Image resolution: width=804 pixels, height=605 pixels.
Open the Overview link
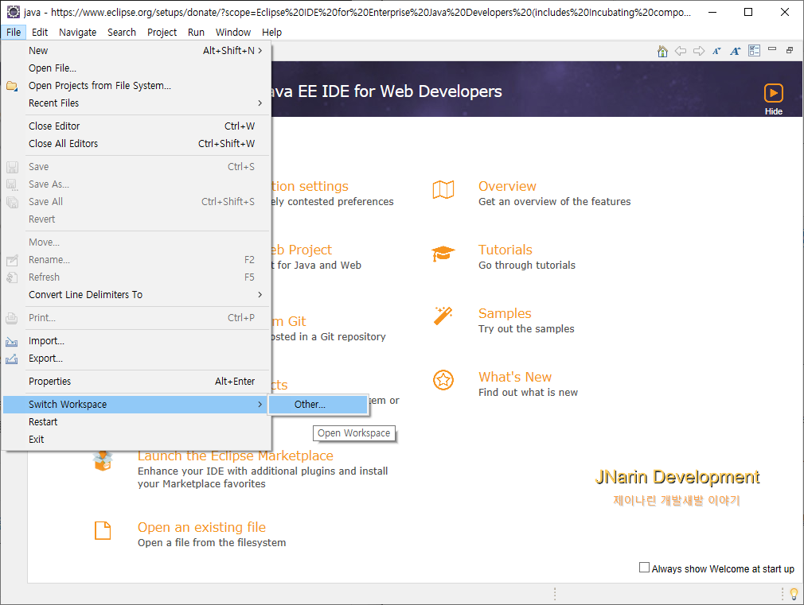(507, 186)
